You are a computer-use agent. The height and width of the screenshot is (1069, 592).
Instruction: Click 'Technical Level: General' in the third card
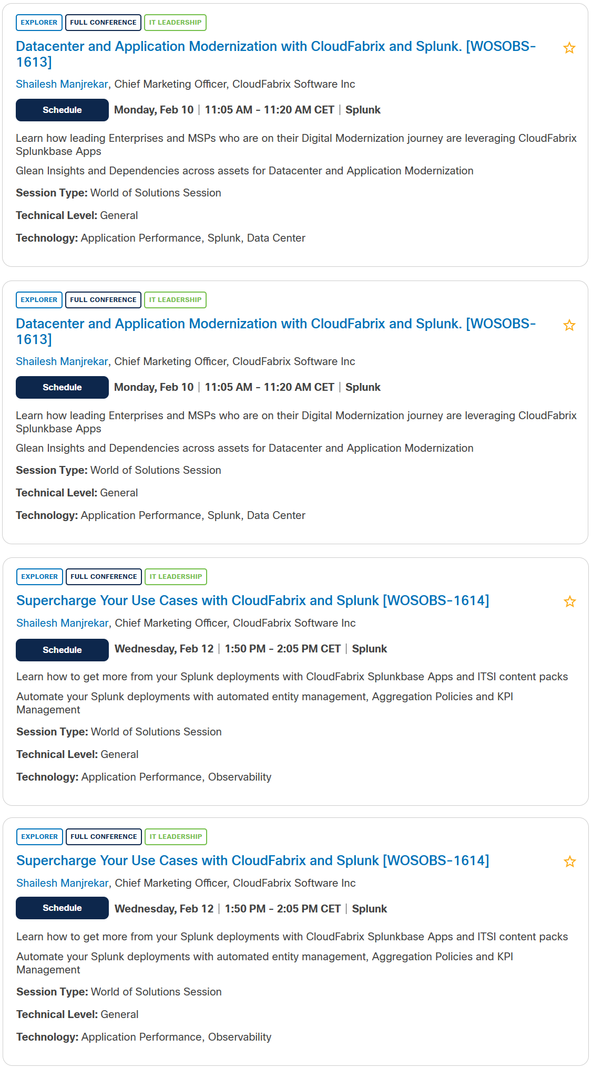pyautogui.click(x=77, y=754)
